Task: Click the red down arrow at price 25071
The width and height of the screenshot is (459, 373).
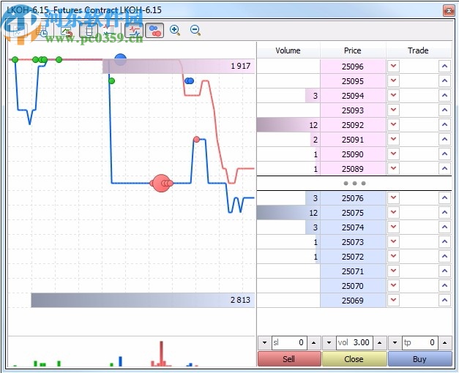Action: 393,271
